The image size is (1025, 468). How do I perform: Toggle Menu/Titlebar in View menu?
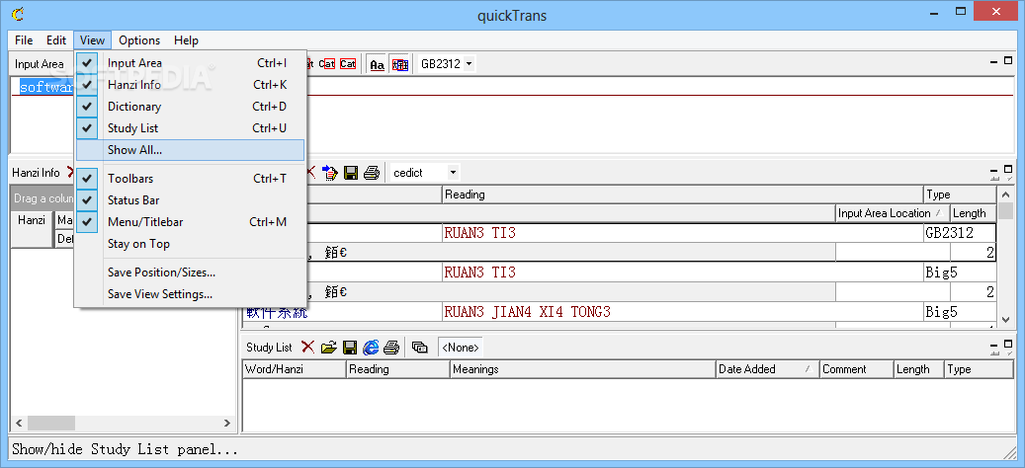(190, 222)
